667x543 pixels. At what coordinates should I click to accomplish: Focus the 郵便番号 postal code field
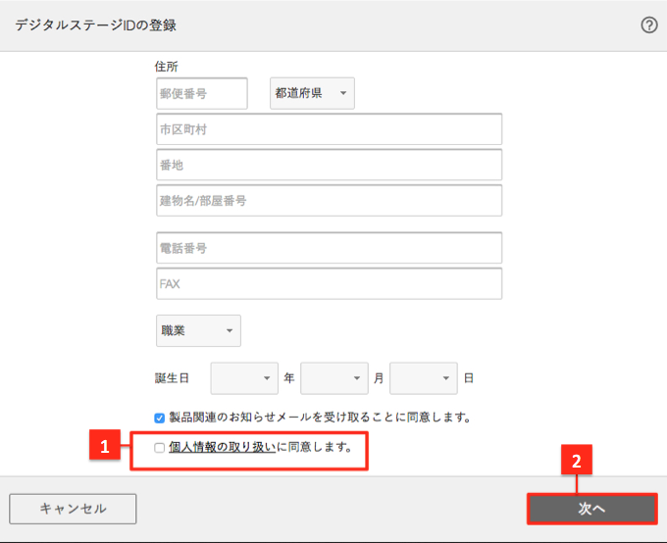(x=202, y=93)
